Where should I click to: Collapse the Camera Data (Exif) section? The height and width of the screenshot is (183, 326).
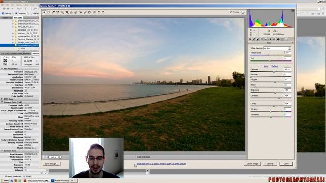click(2, 102)
